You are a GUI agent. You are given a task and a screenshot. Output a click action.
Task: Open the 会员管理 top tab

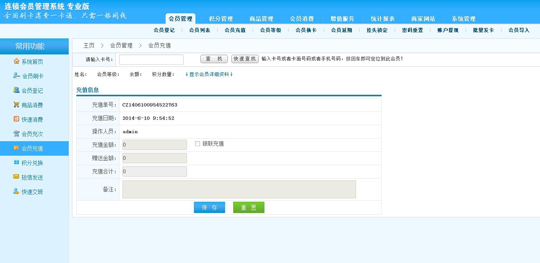[181, 19]
